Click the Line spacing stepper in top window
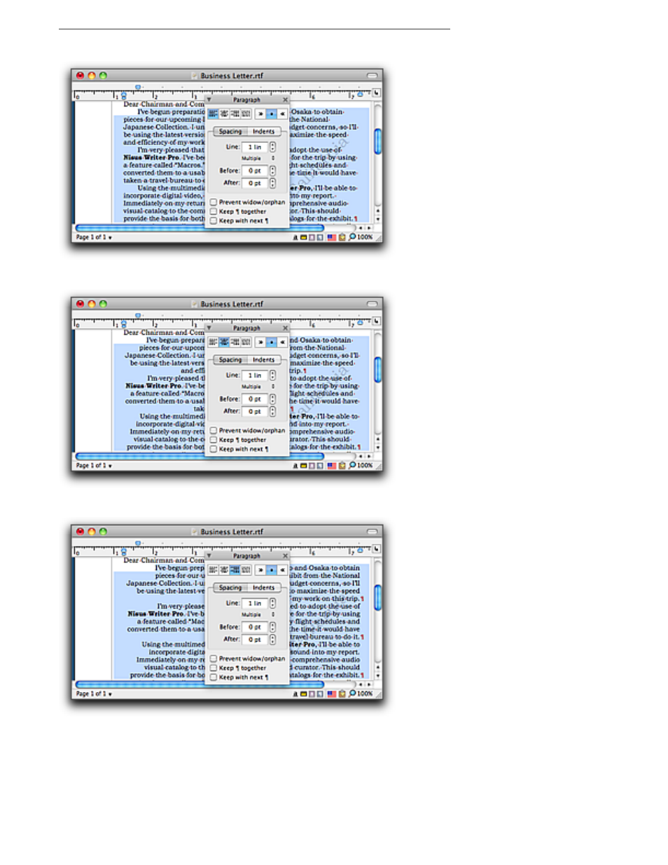 [273, 147]
